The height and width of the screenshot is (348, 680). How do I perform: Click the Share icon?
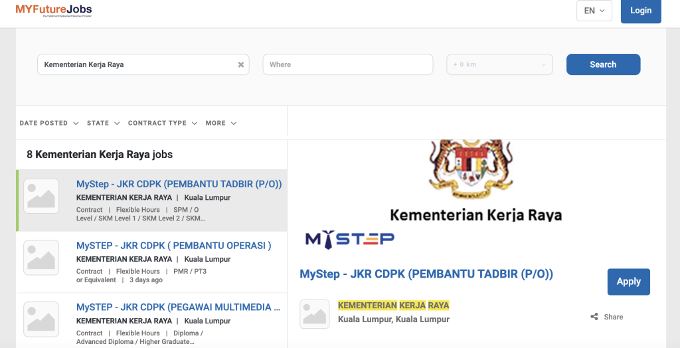click(594, 317)
